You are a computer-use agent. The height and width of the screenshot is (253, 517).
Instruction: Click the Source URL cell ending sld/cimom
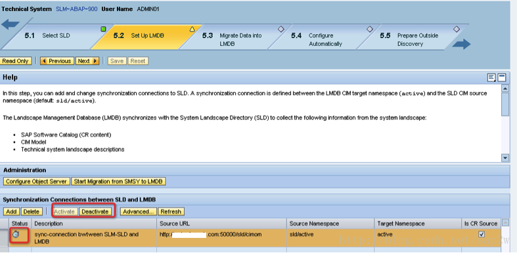coord(221,238)
